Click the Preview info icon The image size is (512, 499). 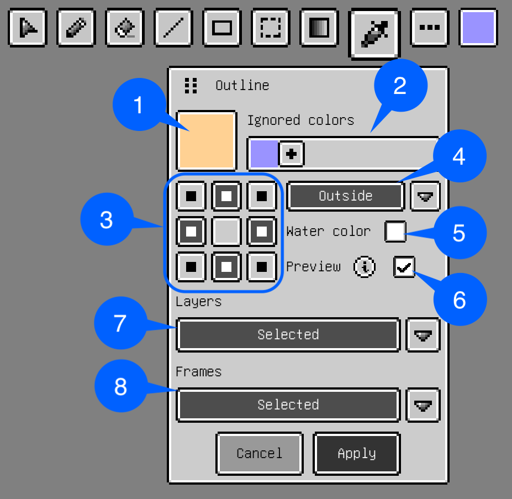pos(365,267)
